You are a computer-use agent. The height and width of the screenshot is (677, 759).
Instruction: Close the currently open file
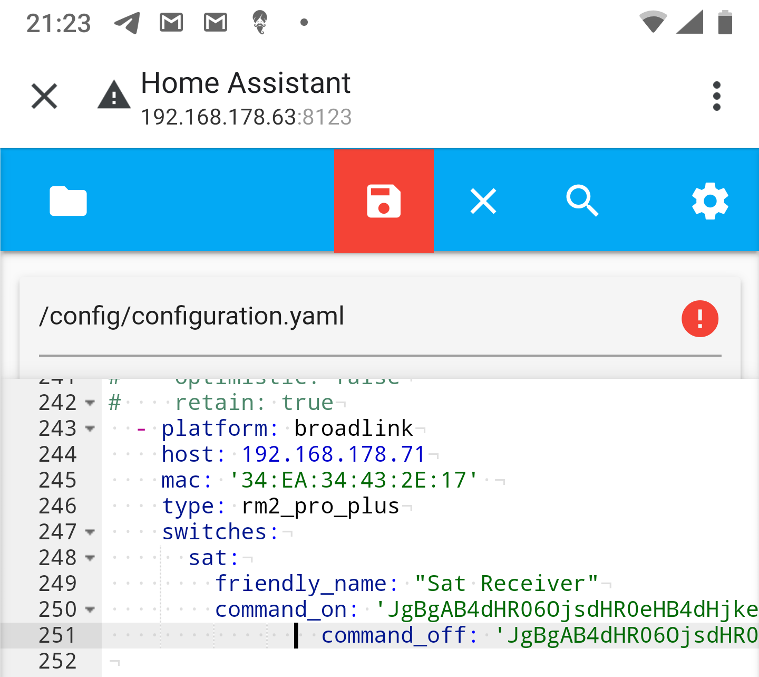pyautogui.click(x=483, y=201)
